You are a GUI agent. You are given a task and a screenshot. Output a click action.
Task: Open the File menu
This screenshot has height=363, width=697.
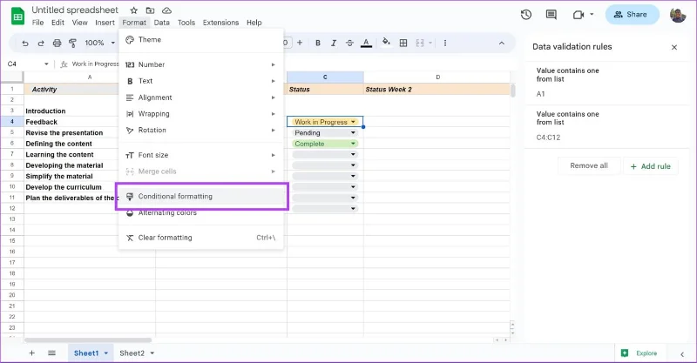(37, 23)
